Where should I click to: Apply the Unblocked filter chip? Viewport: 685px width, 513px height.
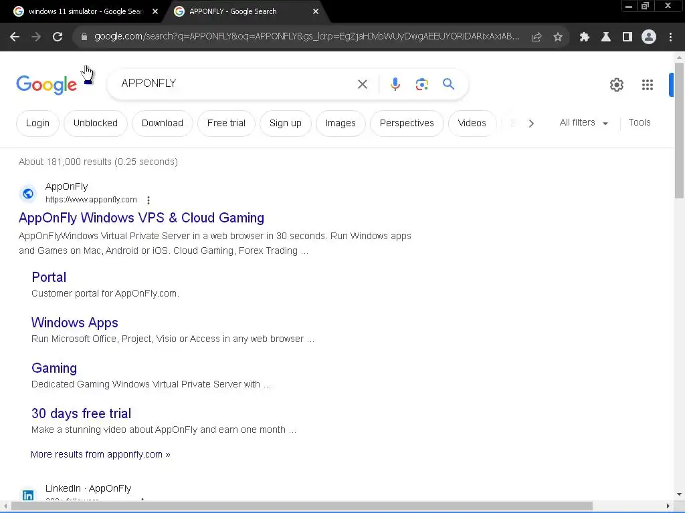click(95, 124)
